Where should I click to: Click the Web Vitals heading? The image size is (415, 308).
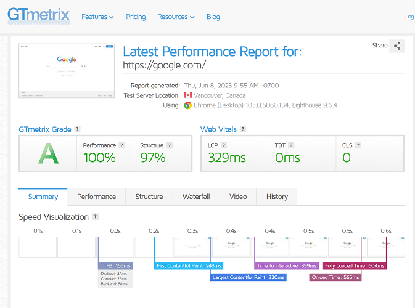[x=218, y=129]
